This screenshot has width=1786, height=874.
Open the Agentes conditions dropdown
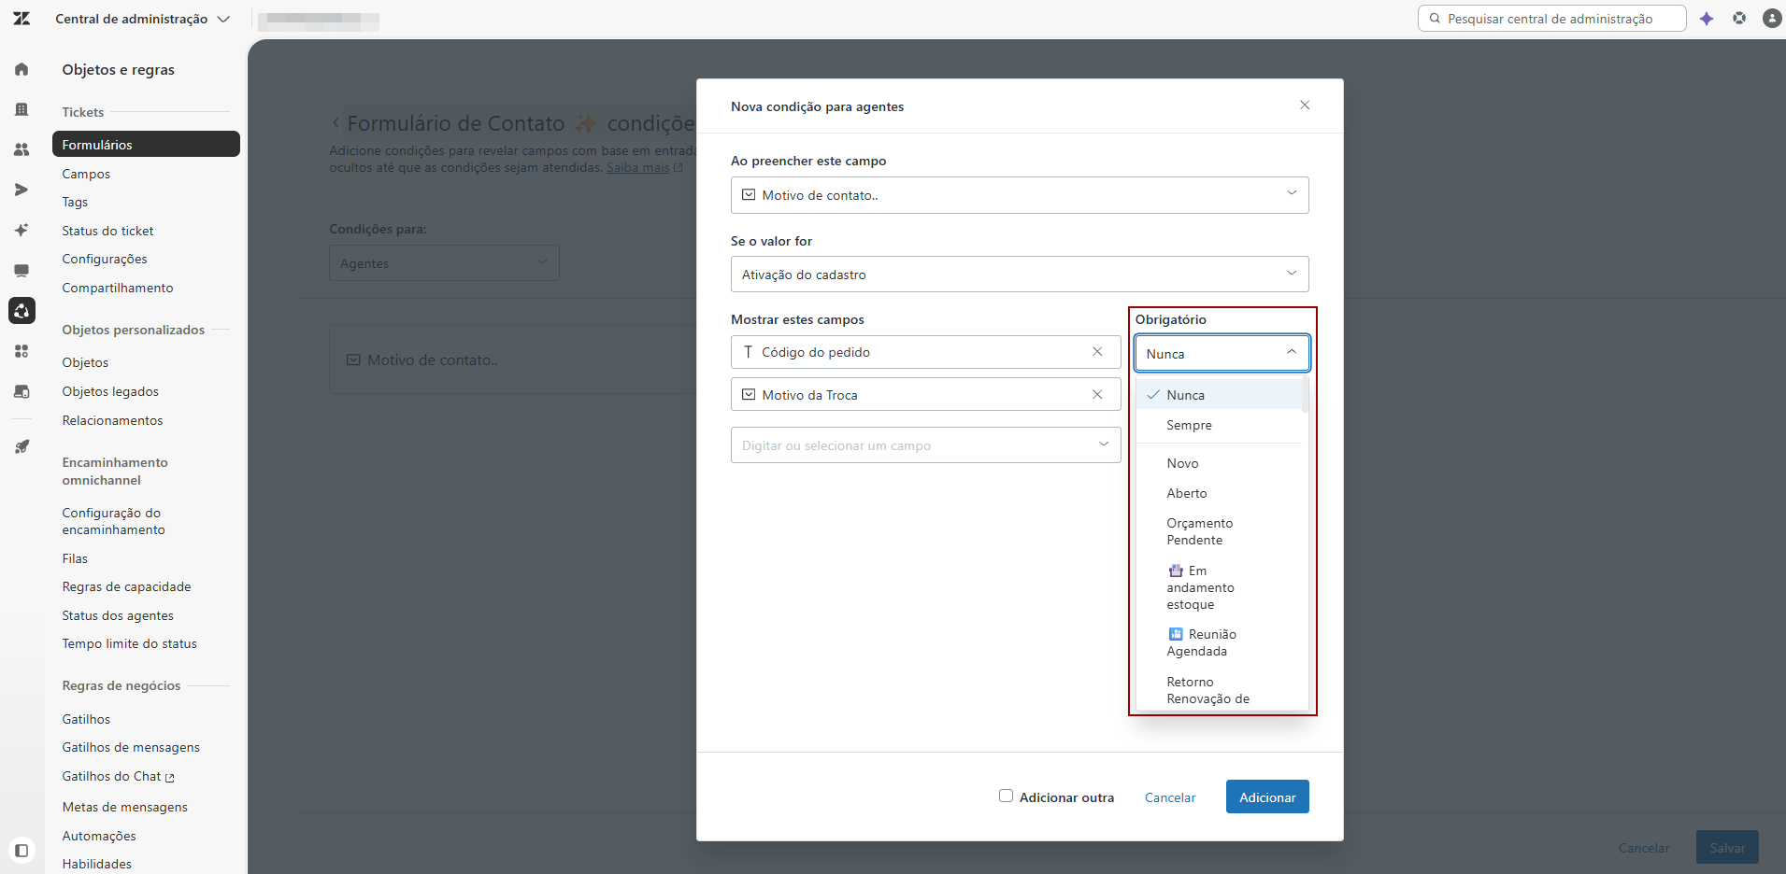click(444, 263)
